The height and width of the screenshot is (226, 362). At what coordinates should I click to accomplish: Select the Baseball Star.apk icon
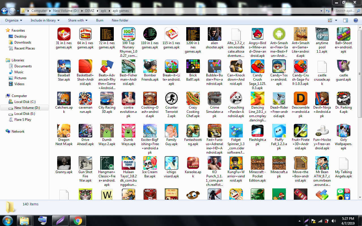click(x=64, y=66)
